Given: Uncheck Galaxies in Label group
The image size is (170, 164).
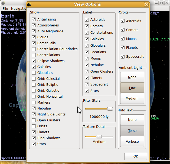Looking at the screenshot, I should coord(87,39).
